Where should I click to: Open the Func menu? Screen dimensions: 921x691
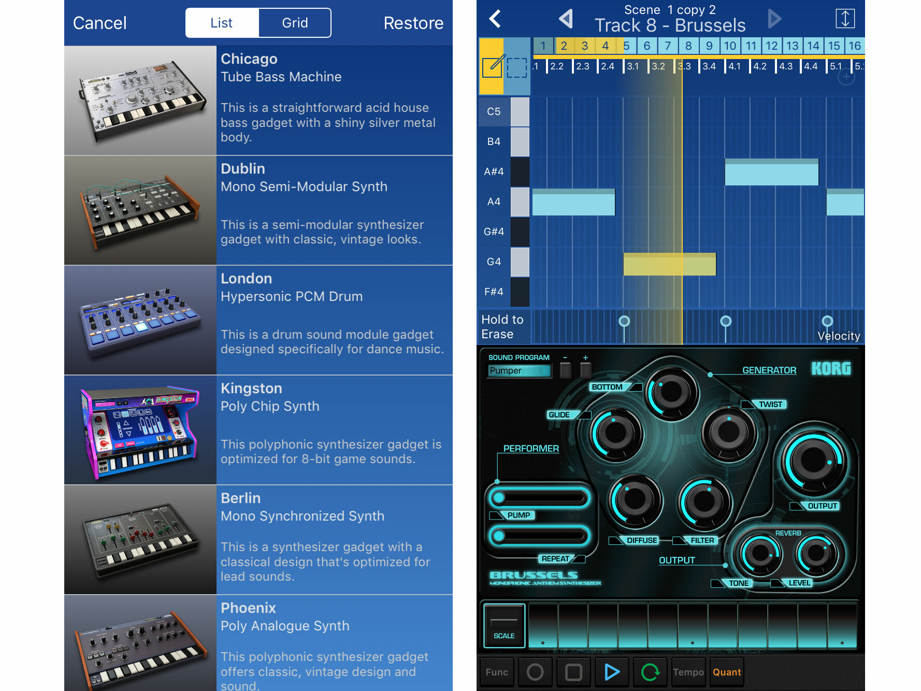[x=497, y=672]
